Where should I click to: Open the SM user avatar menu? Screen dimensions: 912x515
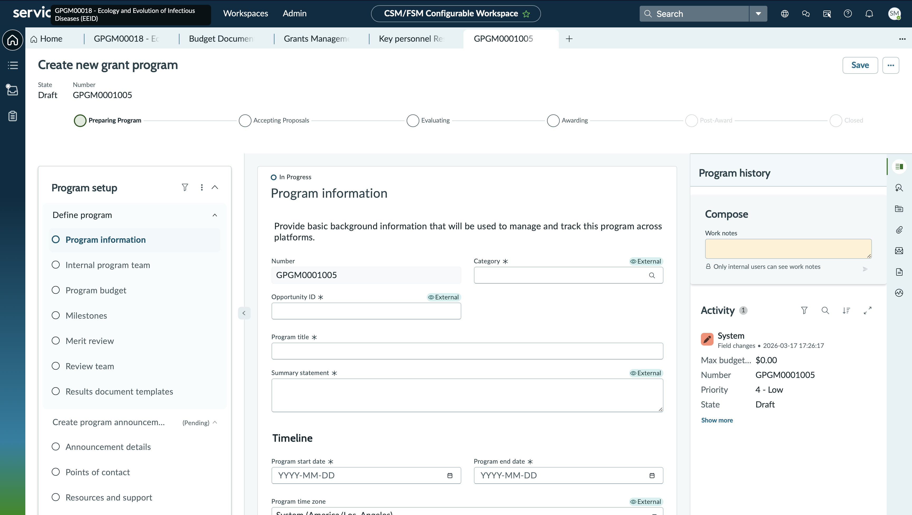[x=894, y=14]
